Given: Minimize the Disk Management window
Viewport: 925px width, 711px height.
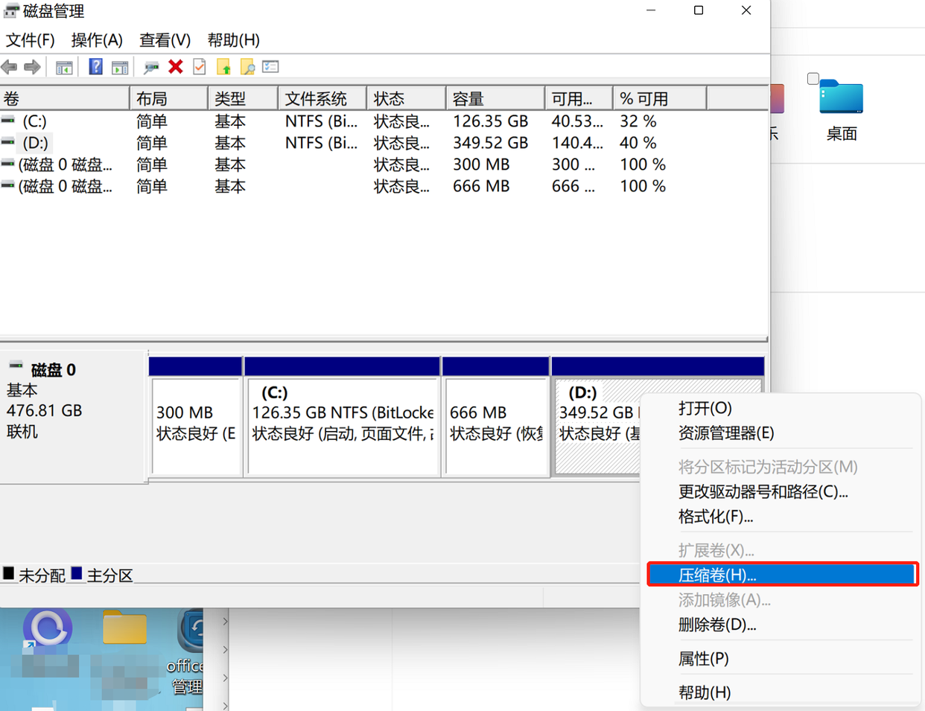Looking at the screenshot, I should (651, 10).
